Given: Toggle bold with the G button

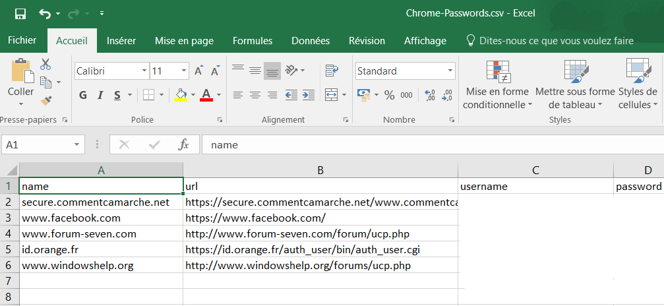Looking at the screenshot, I should 83,96.
